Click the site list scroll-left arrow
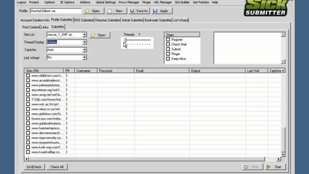This screenshot has width=309, height=174. 27,159
